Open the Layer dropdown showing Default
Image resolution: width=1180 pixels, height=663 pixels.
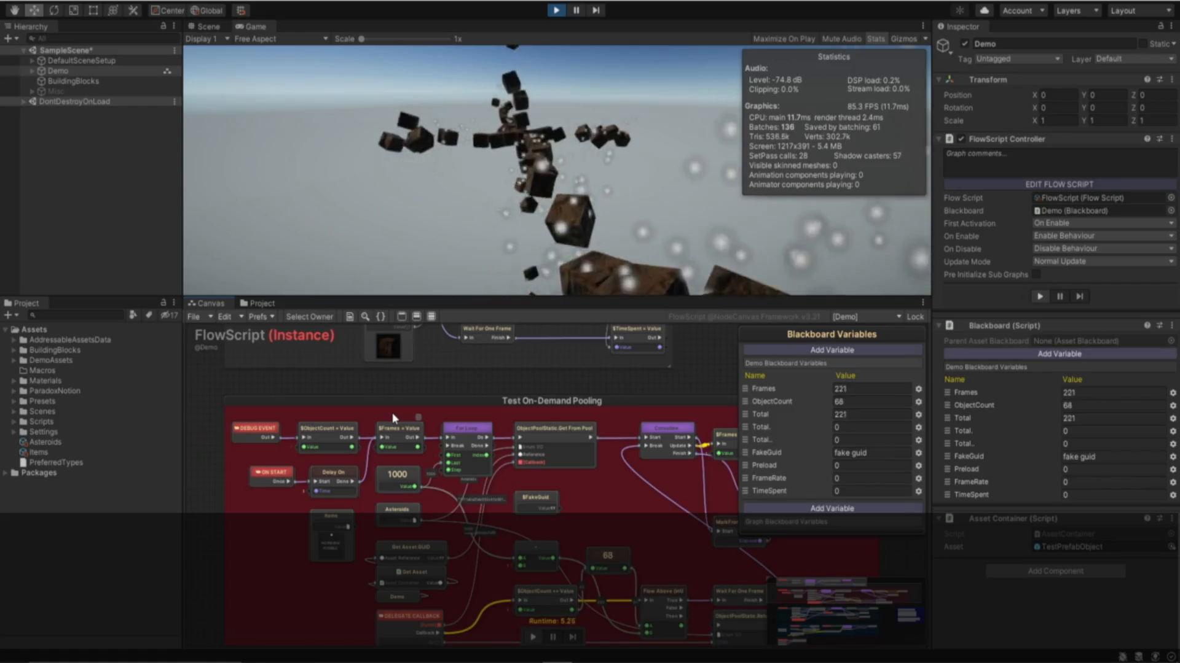point(1135,59)
